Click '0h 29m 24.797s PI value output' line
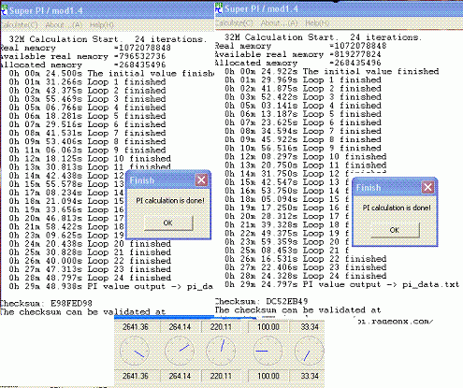 coord(342,284)
